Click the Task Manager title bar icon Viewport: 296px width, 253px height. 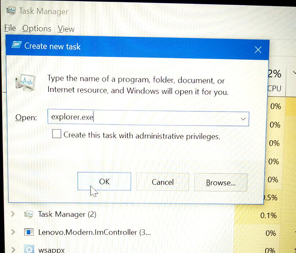tap(11, 11)
